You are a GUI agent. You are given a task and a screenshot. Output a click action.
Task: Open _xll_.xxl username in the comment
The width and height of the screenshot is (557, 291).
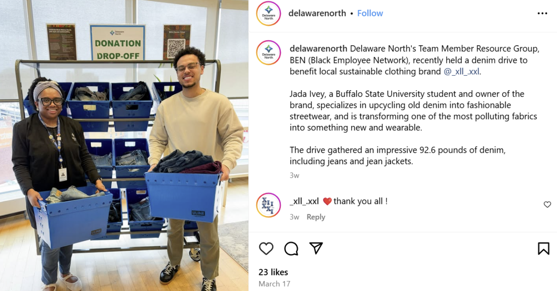click(x=304, y=201)
